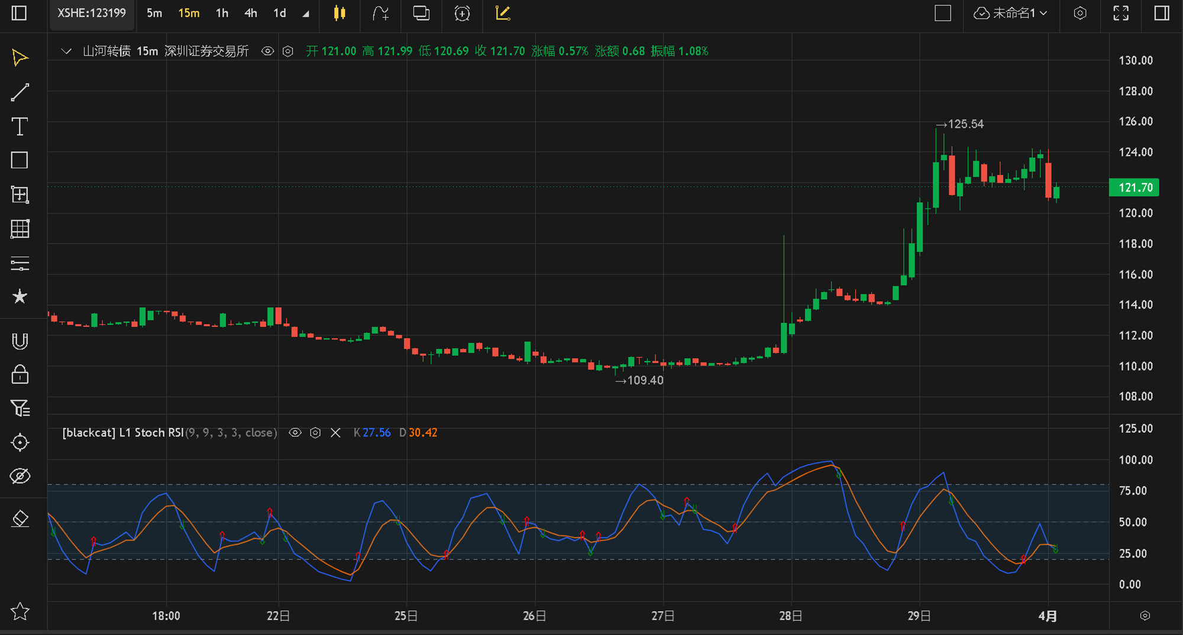Screen dimensions: 1183x635
Task: Click current price label 121.70
Action: [x=1134, y=187]
